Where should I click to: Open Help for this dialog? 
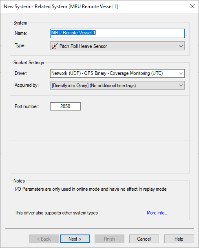[179, 239]
